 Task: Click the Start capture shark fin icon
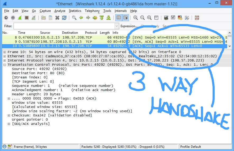pyautogui.click(x=20, y=18)
